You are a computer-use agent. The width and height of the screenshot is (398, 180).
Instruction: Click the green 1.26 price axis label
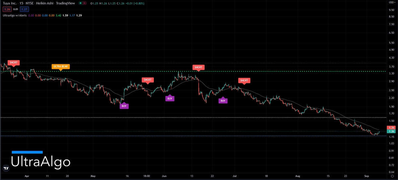click(x=391, y=132)
